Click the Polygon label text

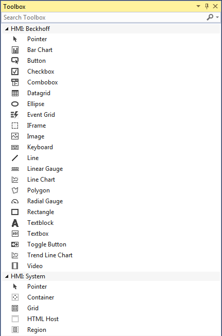(x=39, y=190)
